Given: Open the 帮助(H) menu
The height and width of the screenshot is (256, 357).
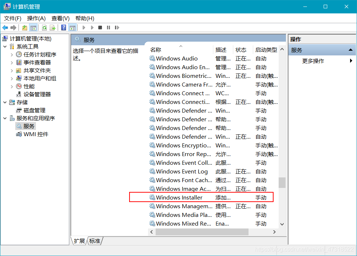Looking at the screenshot, I should click(85, 18).
